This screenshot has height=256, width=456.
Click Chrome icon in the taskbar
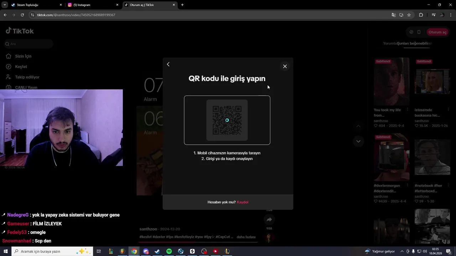tap(134, 251)
